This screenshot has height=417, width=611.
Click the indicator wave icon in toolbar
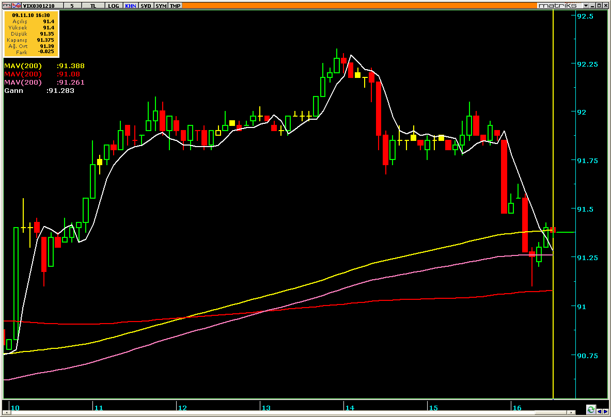[x=18, y=5]
